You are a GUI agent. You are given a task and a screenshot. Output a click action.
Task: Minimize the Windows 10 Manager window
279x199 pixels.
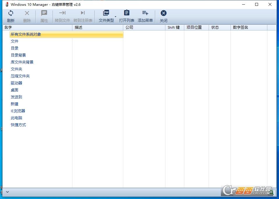244,4
